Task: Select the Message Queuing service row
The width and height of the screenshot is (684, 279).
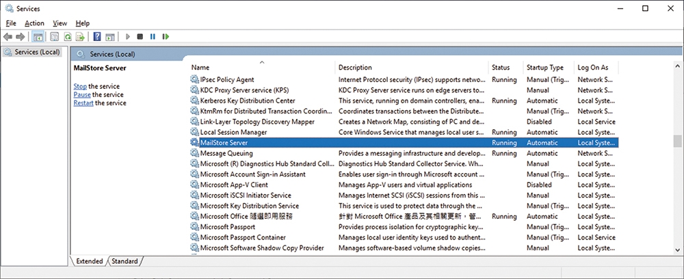Action: point(404,153)
